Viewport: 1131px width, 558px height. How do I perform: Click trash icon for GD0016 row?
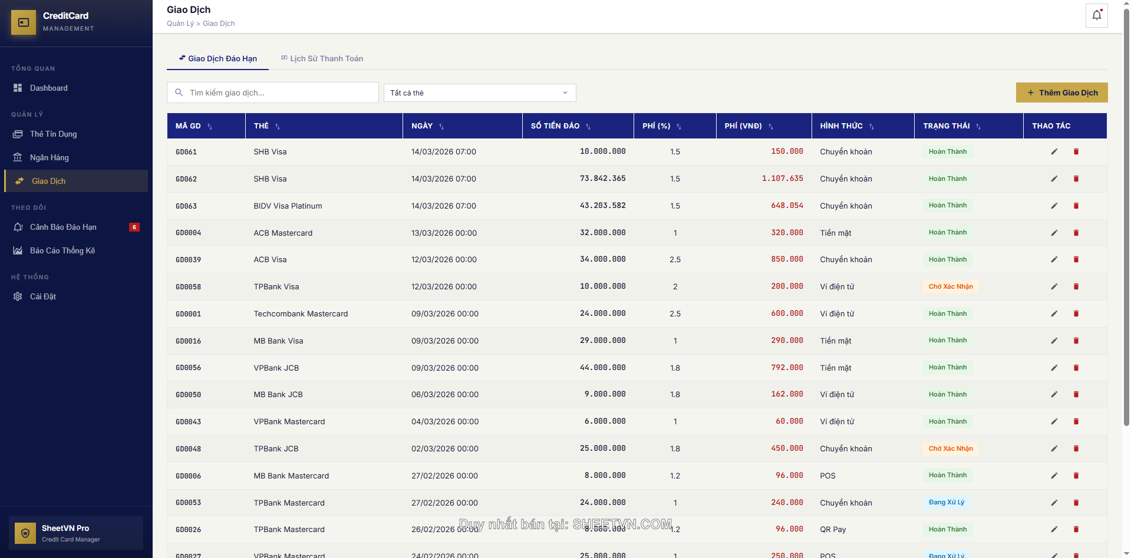(x=1076, y=341)
